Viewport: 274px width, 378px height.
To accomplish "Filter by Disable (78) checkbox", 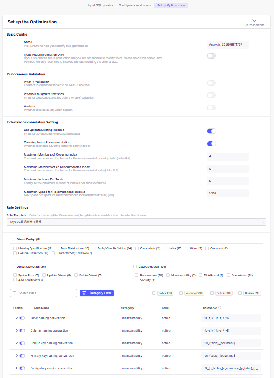I will (x=240, y=293).
